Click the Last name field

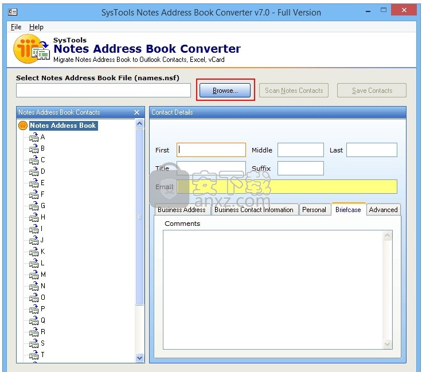pos(372,150)
